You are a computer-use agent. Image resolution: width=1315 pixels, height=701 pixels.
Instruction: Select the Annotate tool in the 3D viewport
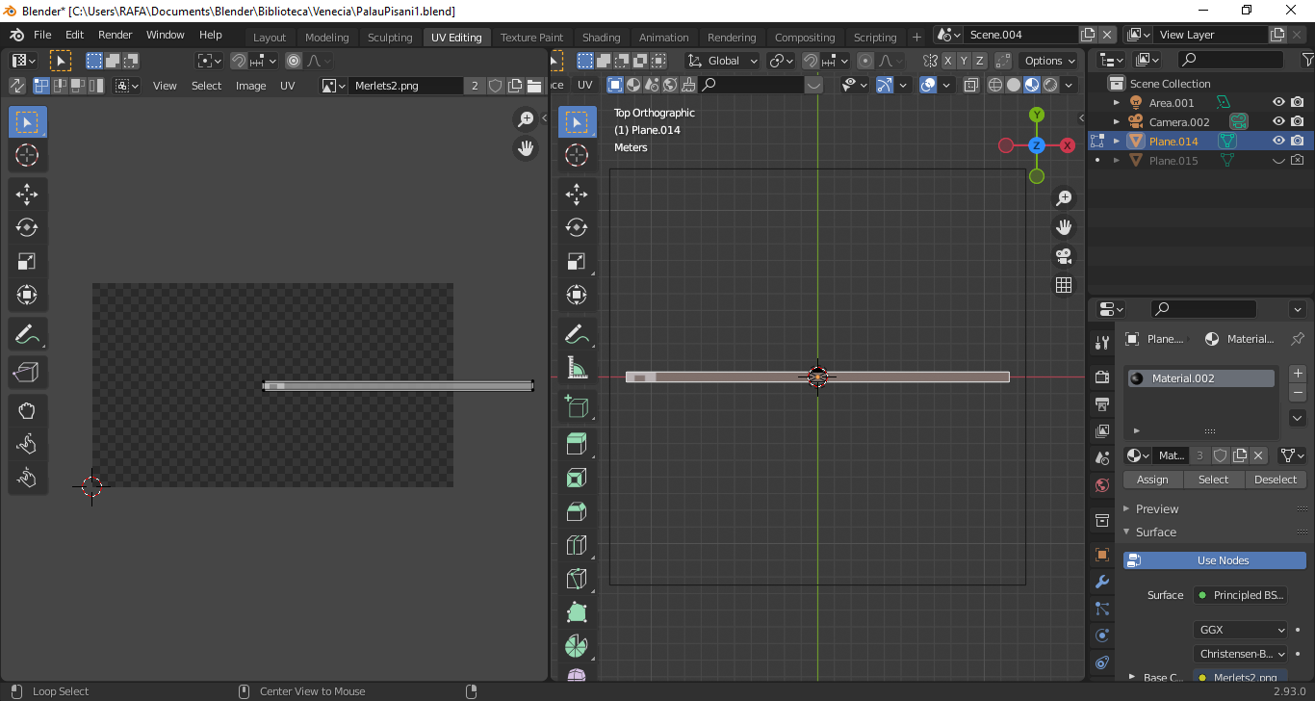[x=577, y=334]
